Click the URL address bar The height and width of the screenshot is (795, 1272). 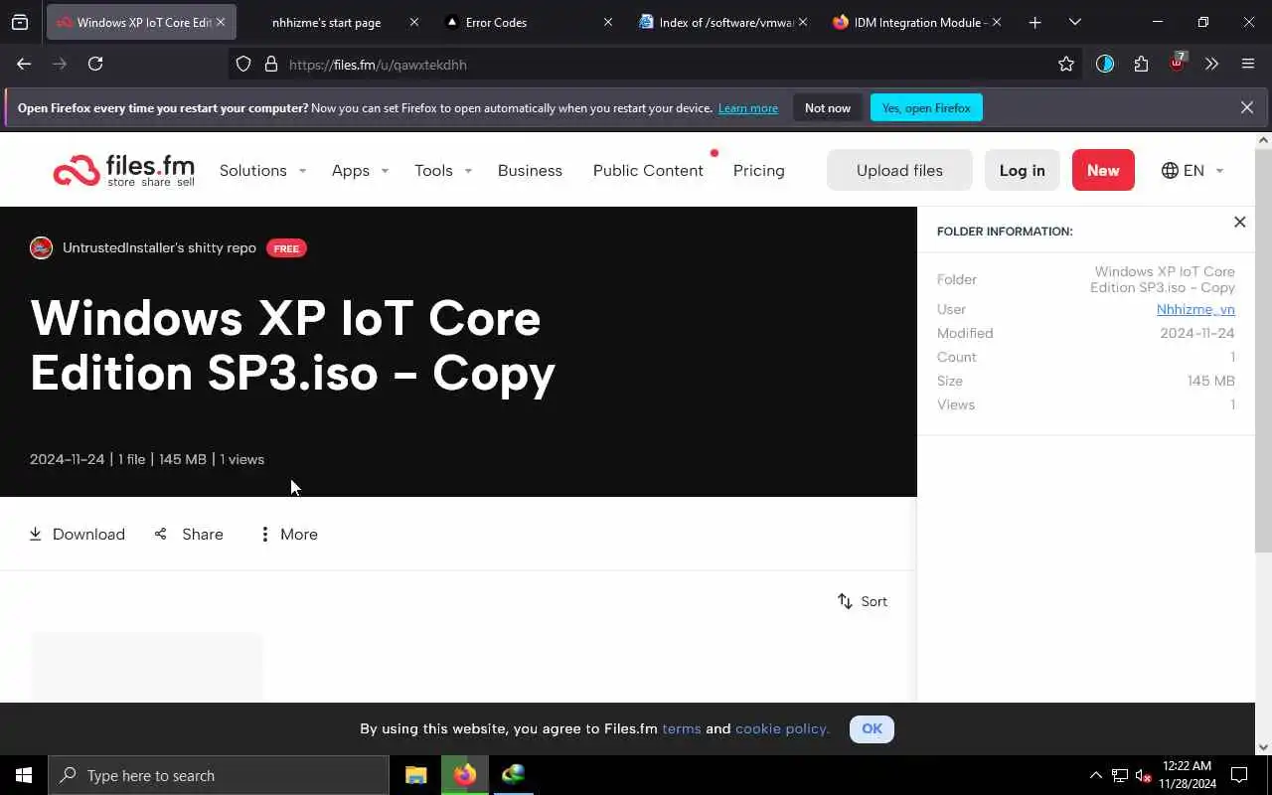click(656, 65)
